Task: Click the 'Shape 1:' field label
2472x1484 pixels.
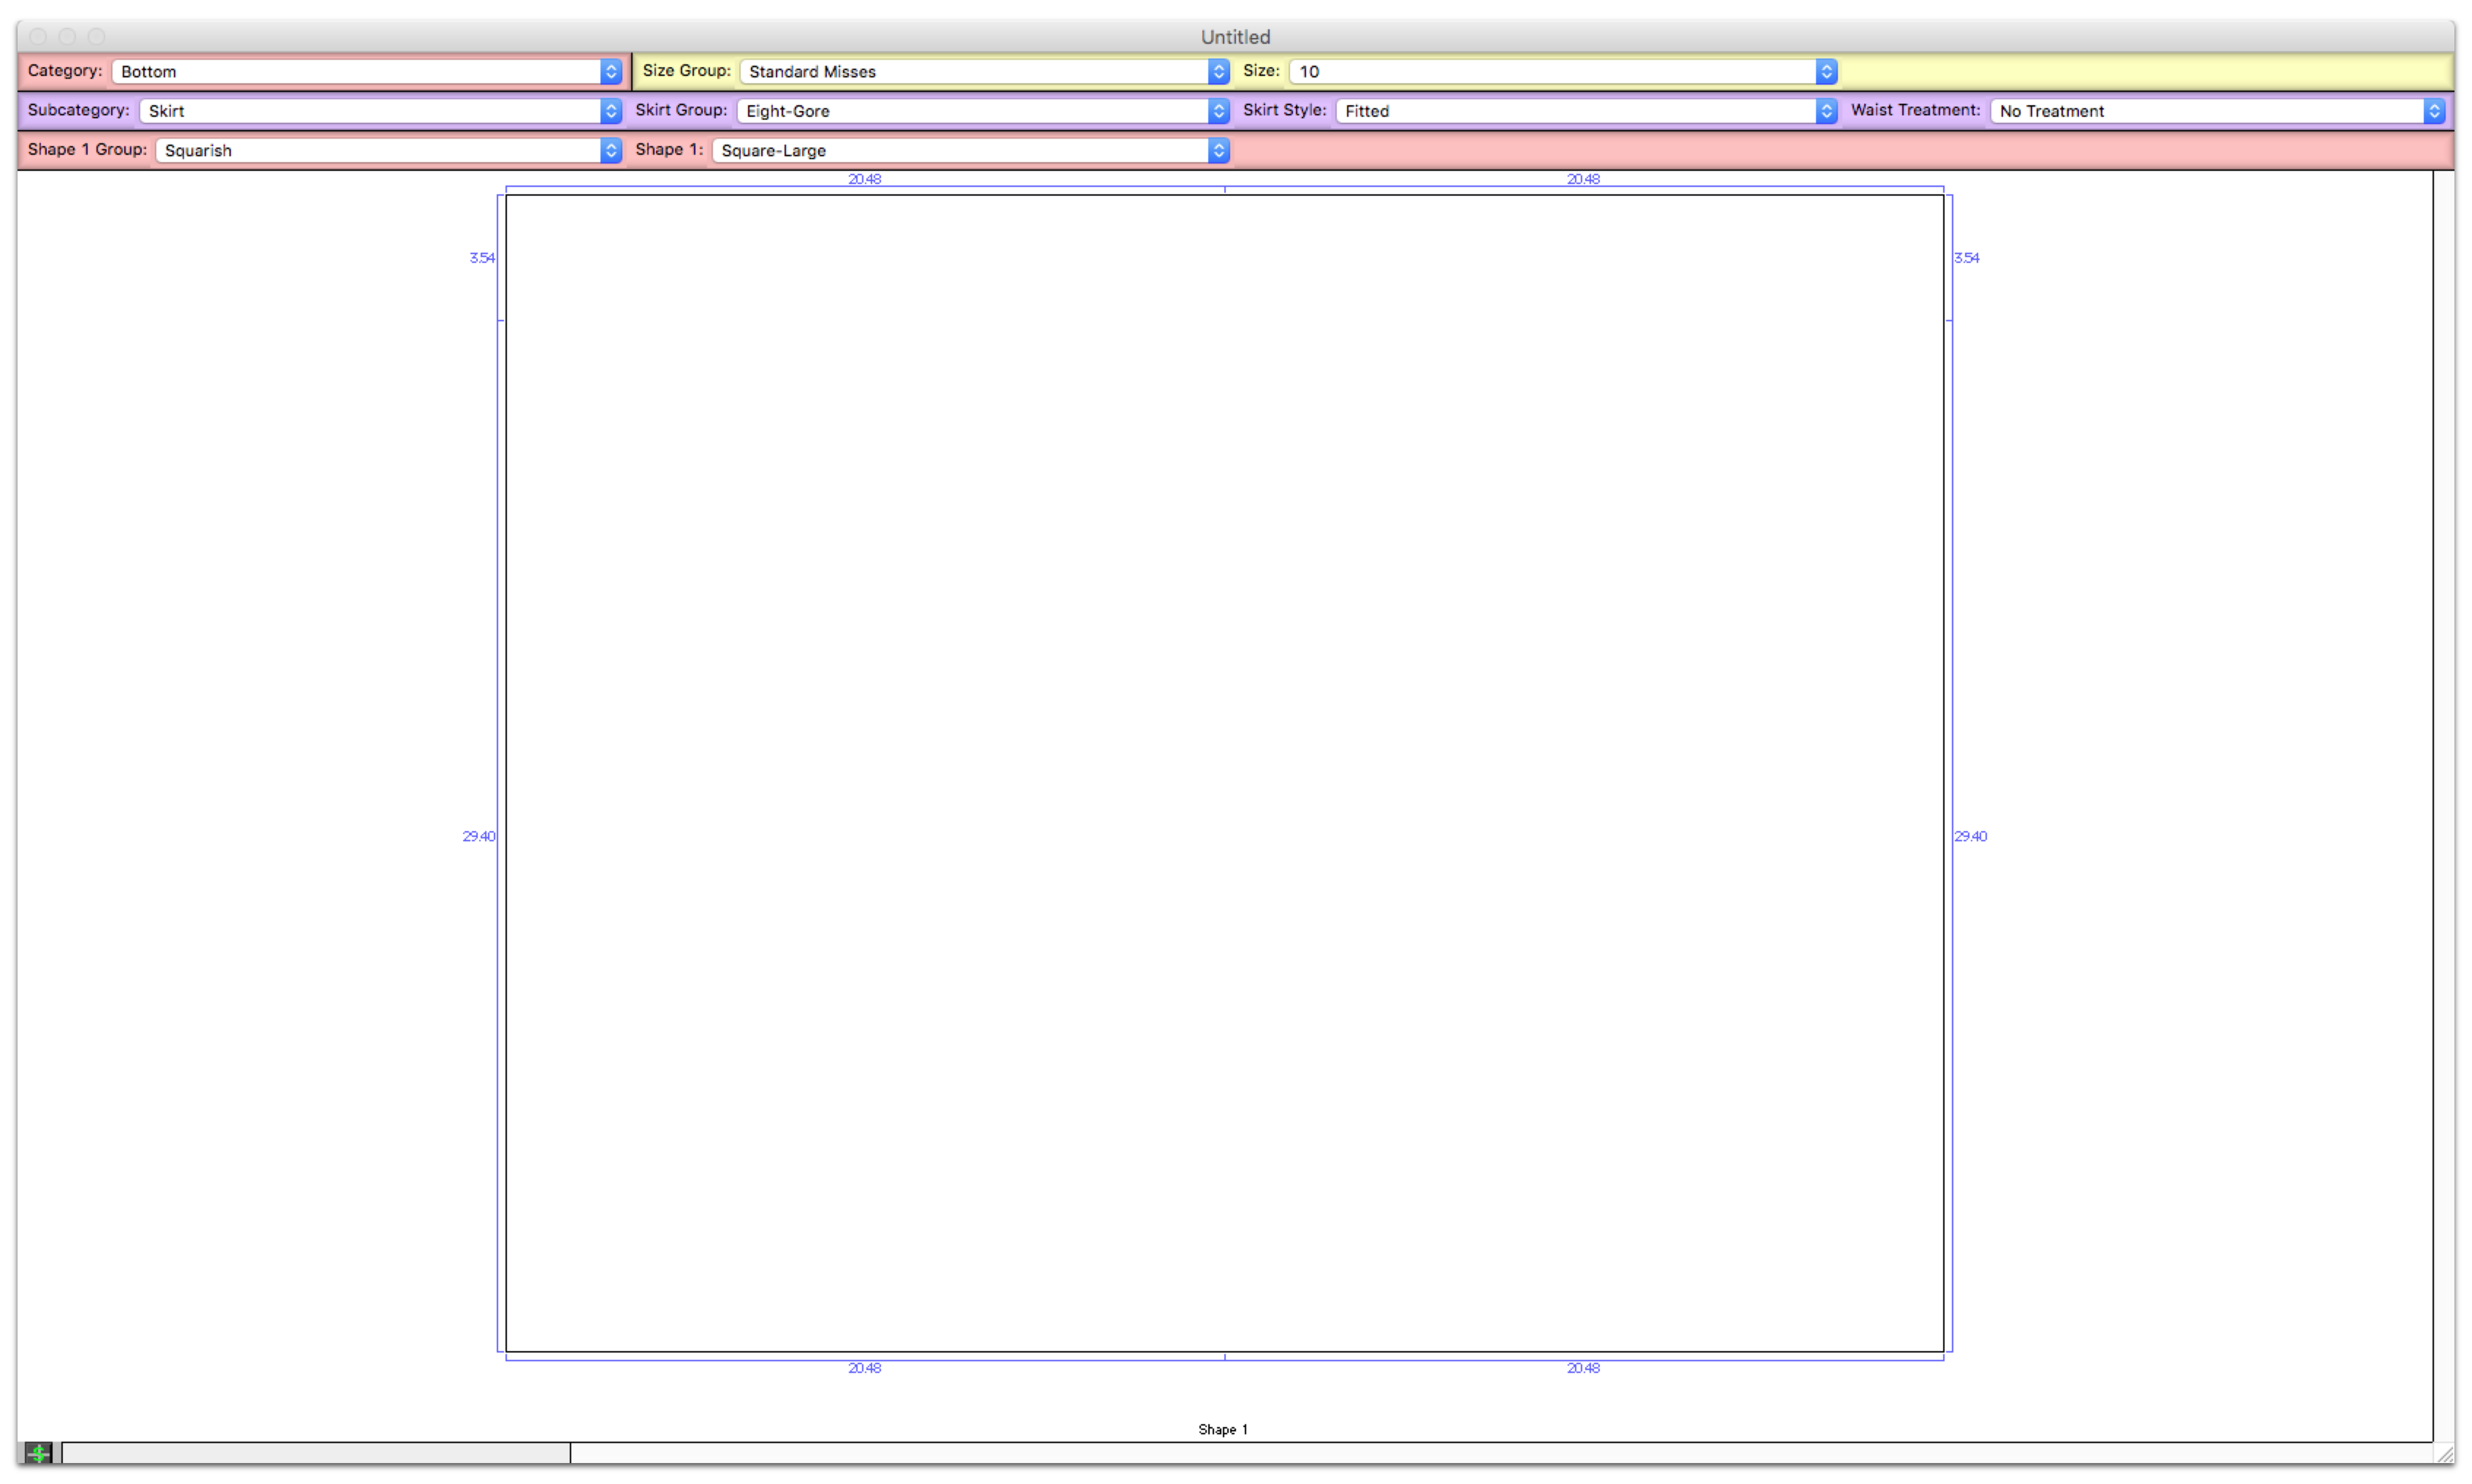Action: point(669,149)
